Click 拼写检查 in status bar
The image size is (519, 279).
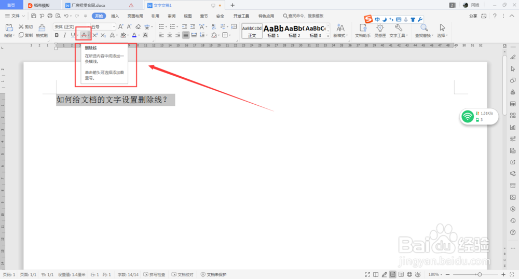(x=154, y=274)
